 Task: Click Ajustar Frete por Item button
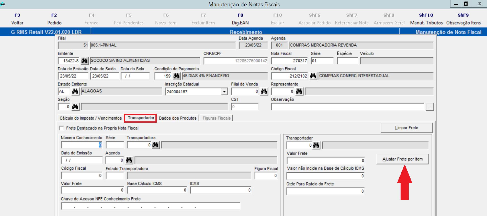(x=402, y=159)
